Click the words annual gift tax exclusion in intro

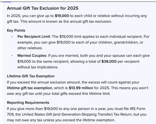click(x=91, y=21)
